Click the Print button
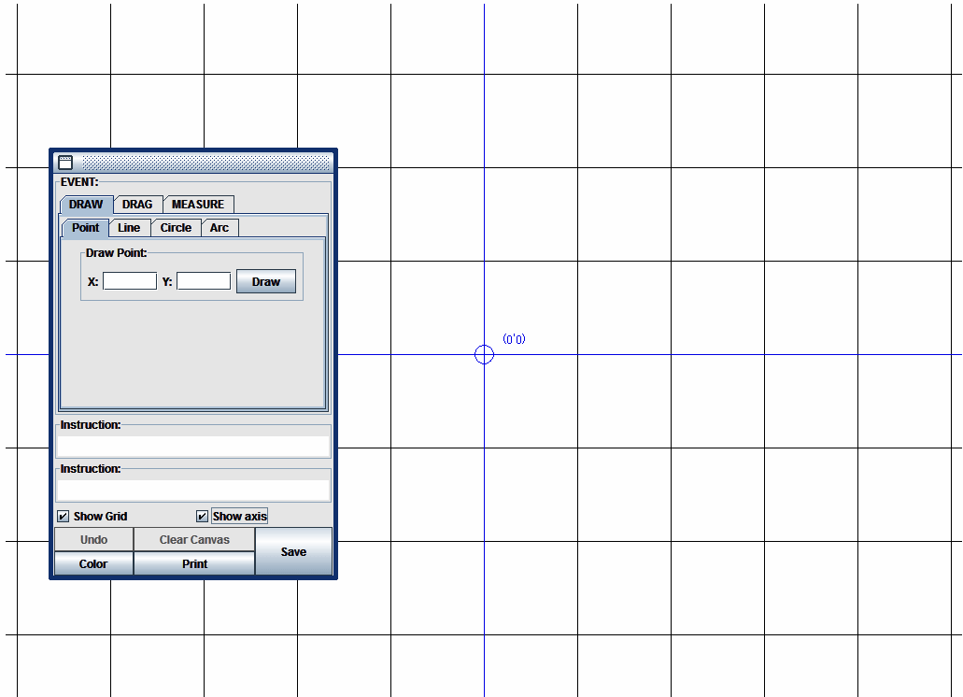 [x=194, y=564]
